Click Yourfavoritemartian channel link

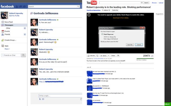(93, 10)
